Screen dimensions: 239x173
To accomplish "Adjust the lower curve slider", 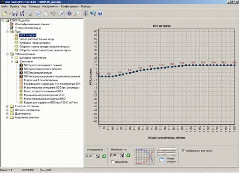I will pos(167,153).
